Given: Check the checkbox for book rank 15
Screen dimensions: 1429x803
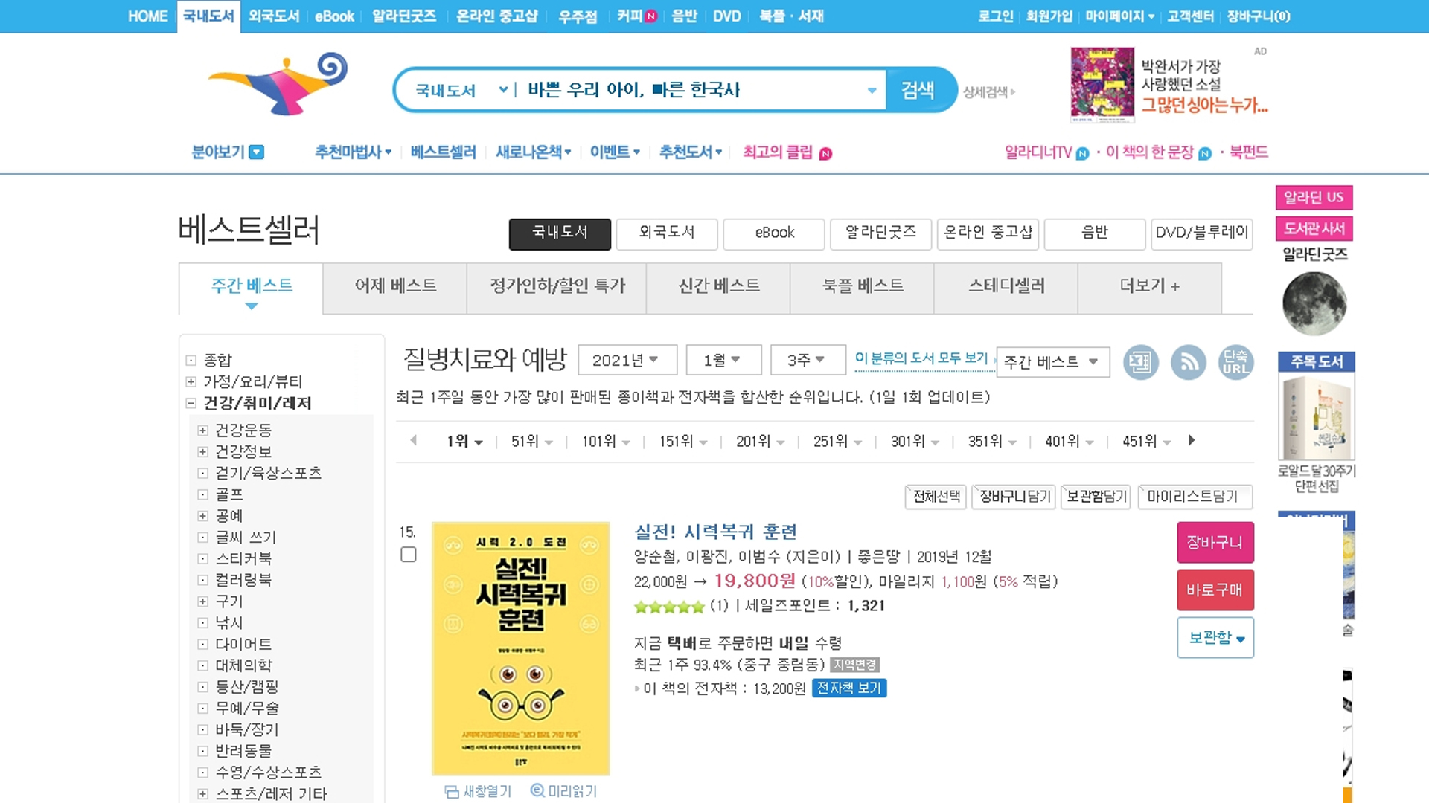Looking at the screenshot, I should (408, 555).
